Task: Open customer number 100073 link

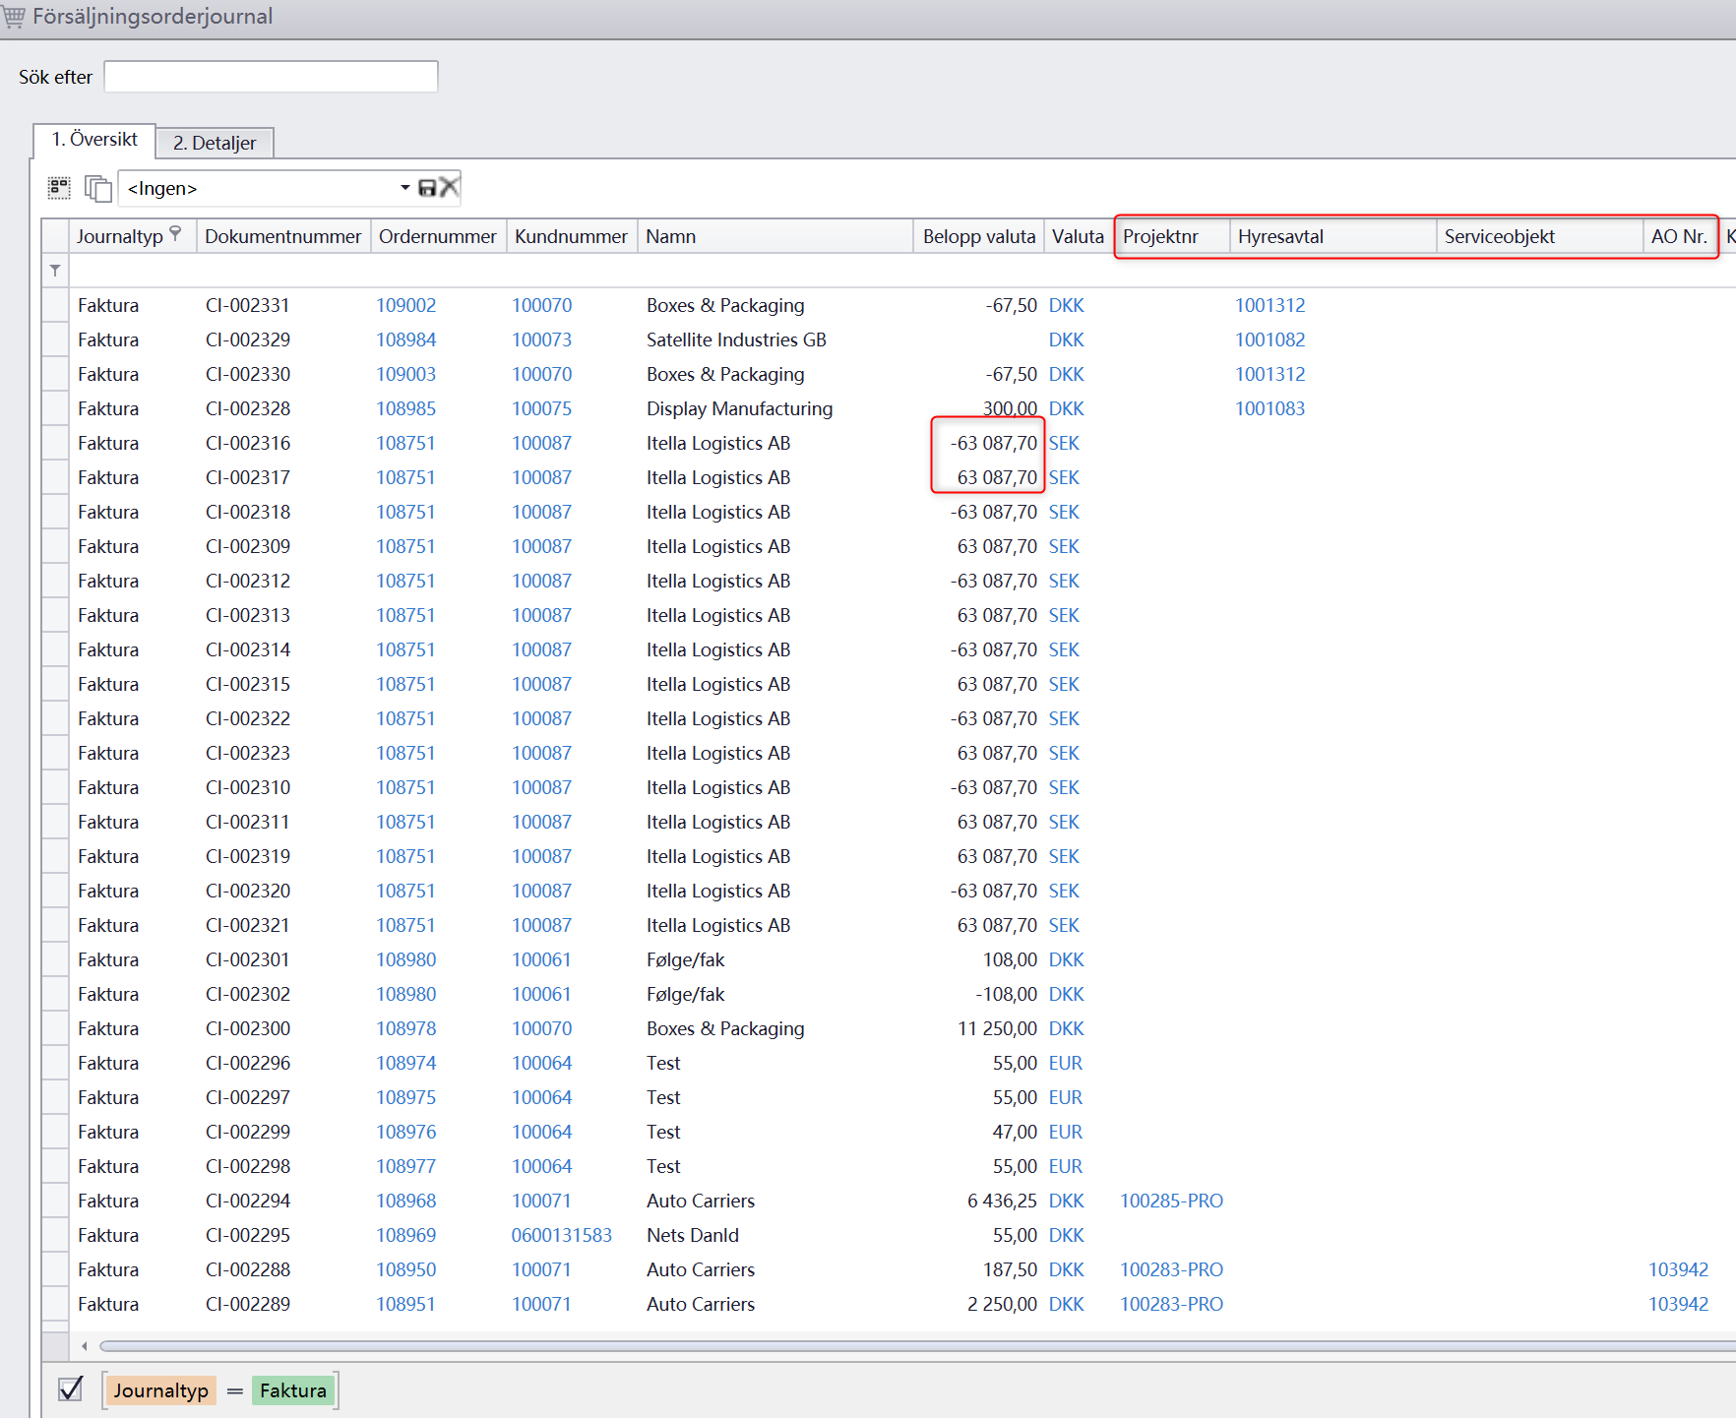Action: coord(542,339)
